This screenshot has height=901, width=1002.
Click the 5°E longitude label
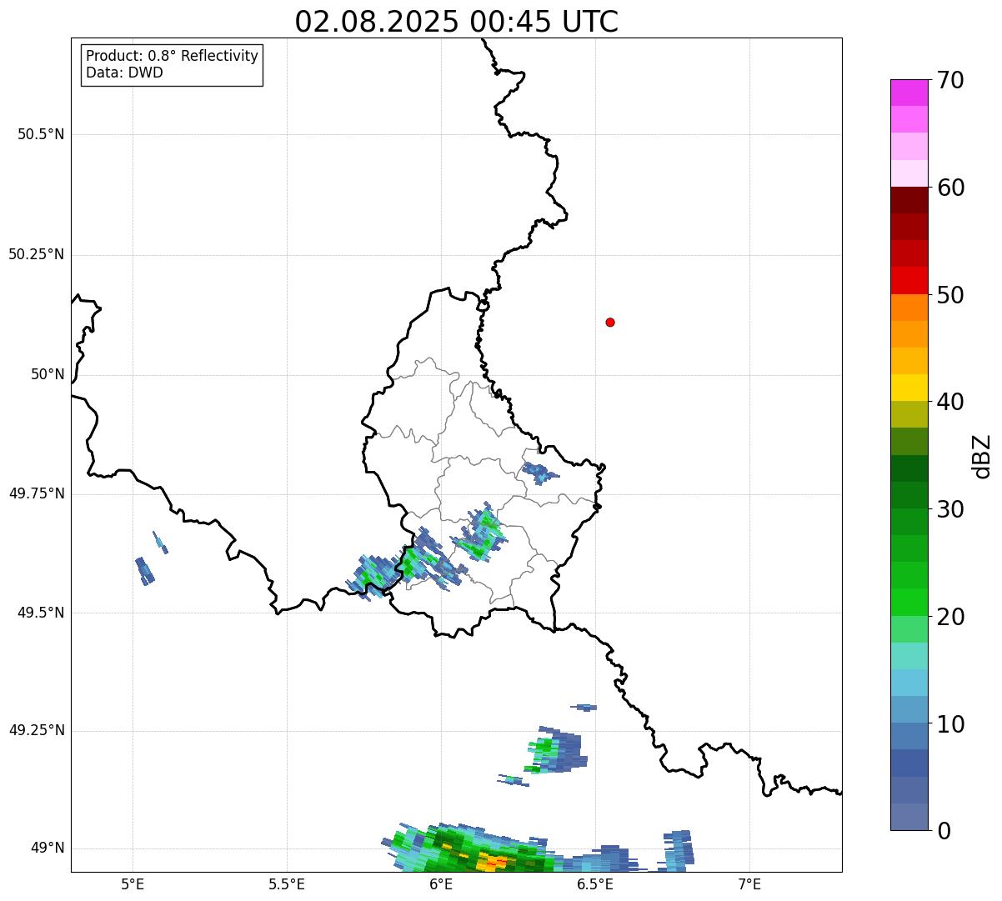coord(133,883)
